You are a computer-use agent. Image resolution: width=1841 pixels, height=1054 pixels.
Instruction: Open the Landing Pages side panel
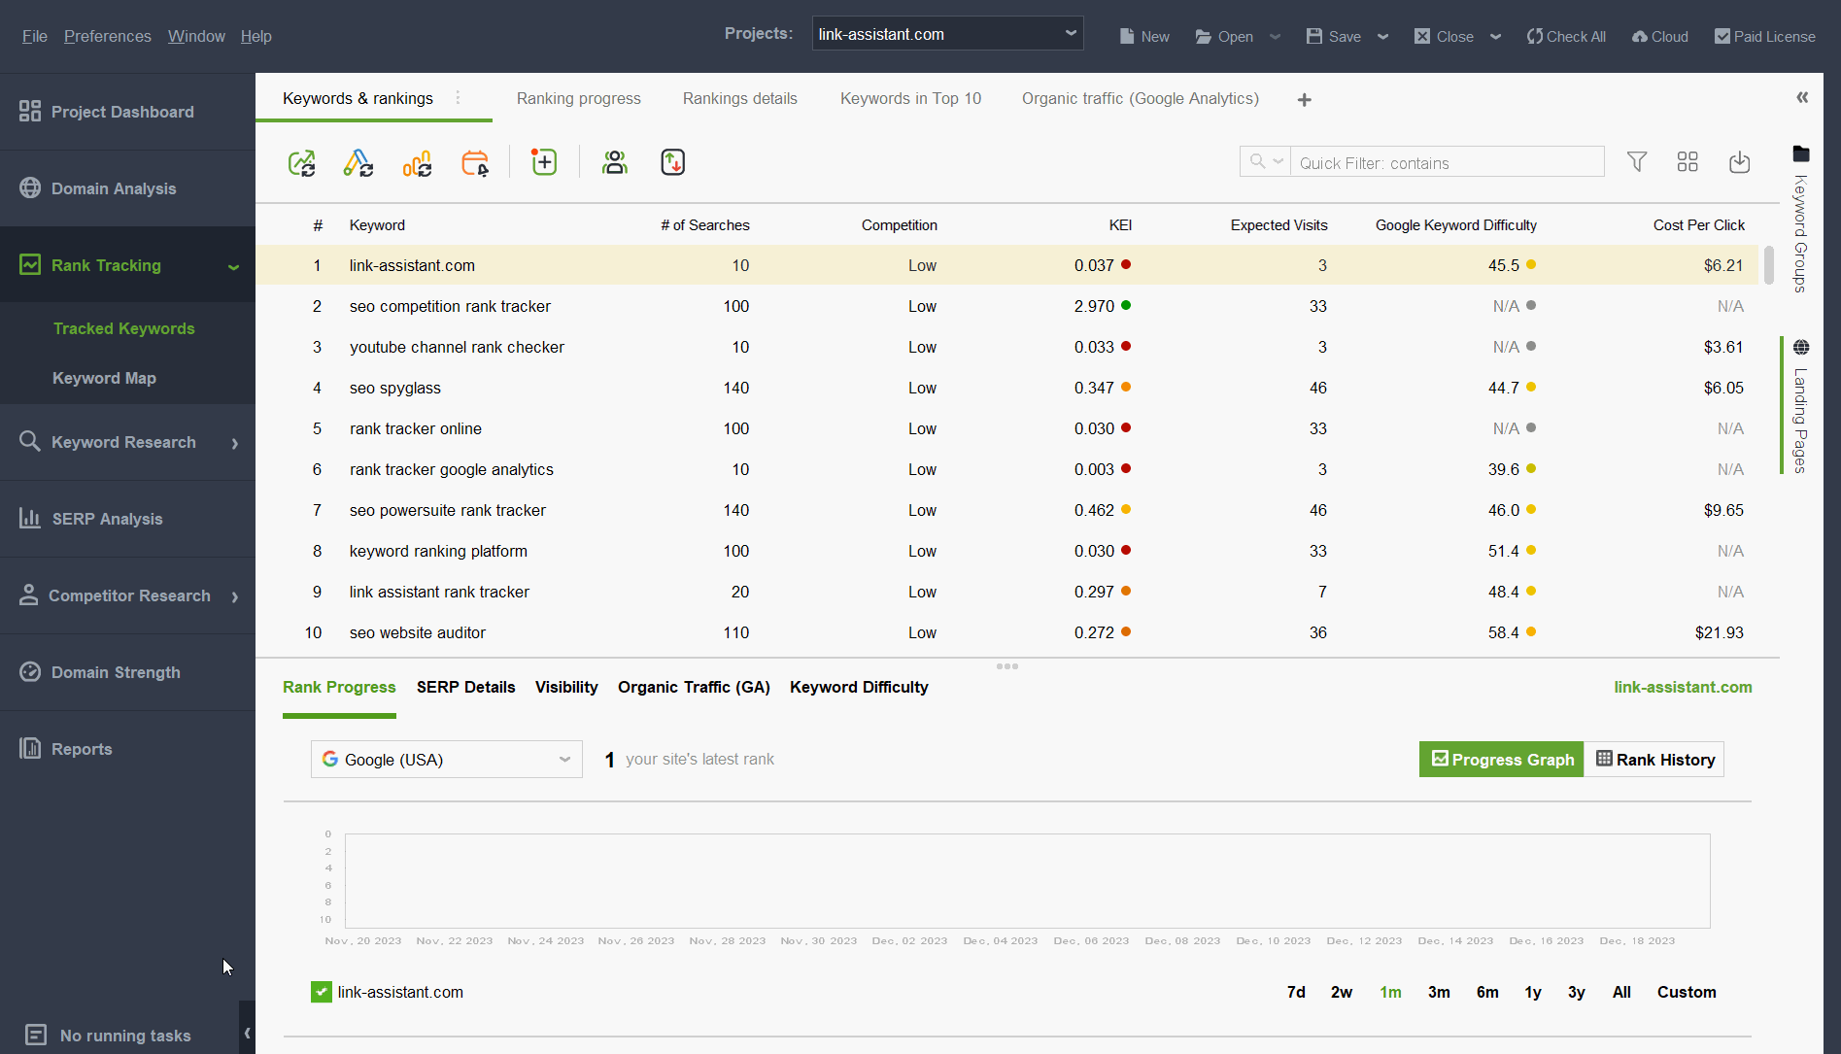coord(1802,408)
